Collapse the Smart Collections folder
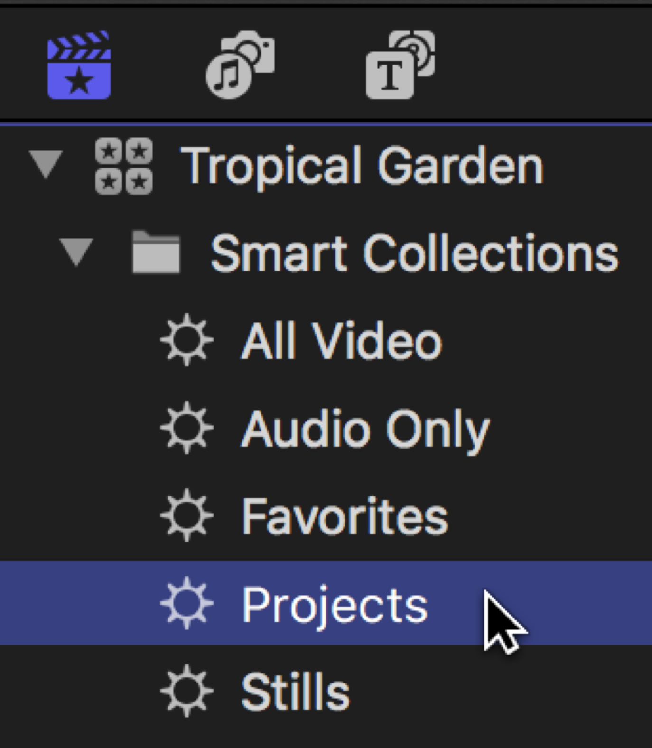The image size is (652, 748). 76,252
